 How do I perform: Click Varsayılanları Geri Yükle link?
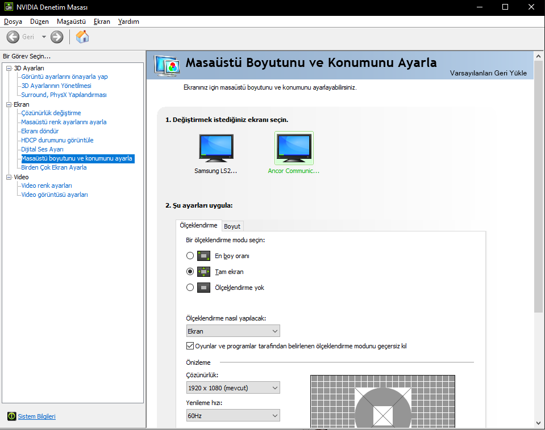point(488,73)
